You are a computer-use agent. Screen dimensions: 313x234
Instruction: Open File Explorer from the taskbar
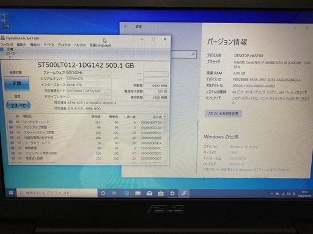[138, 193]
